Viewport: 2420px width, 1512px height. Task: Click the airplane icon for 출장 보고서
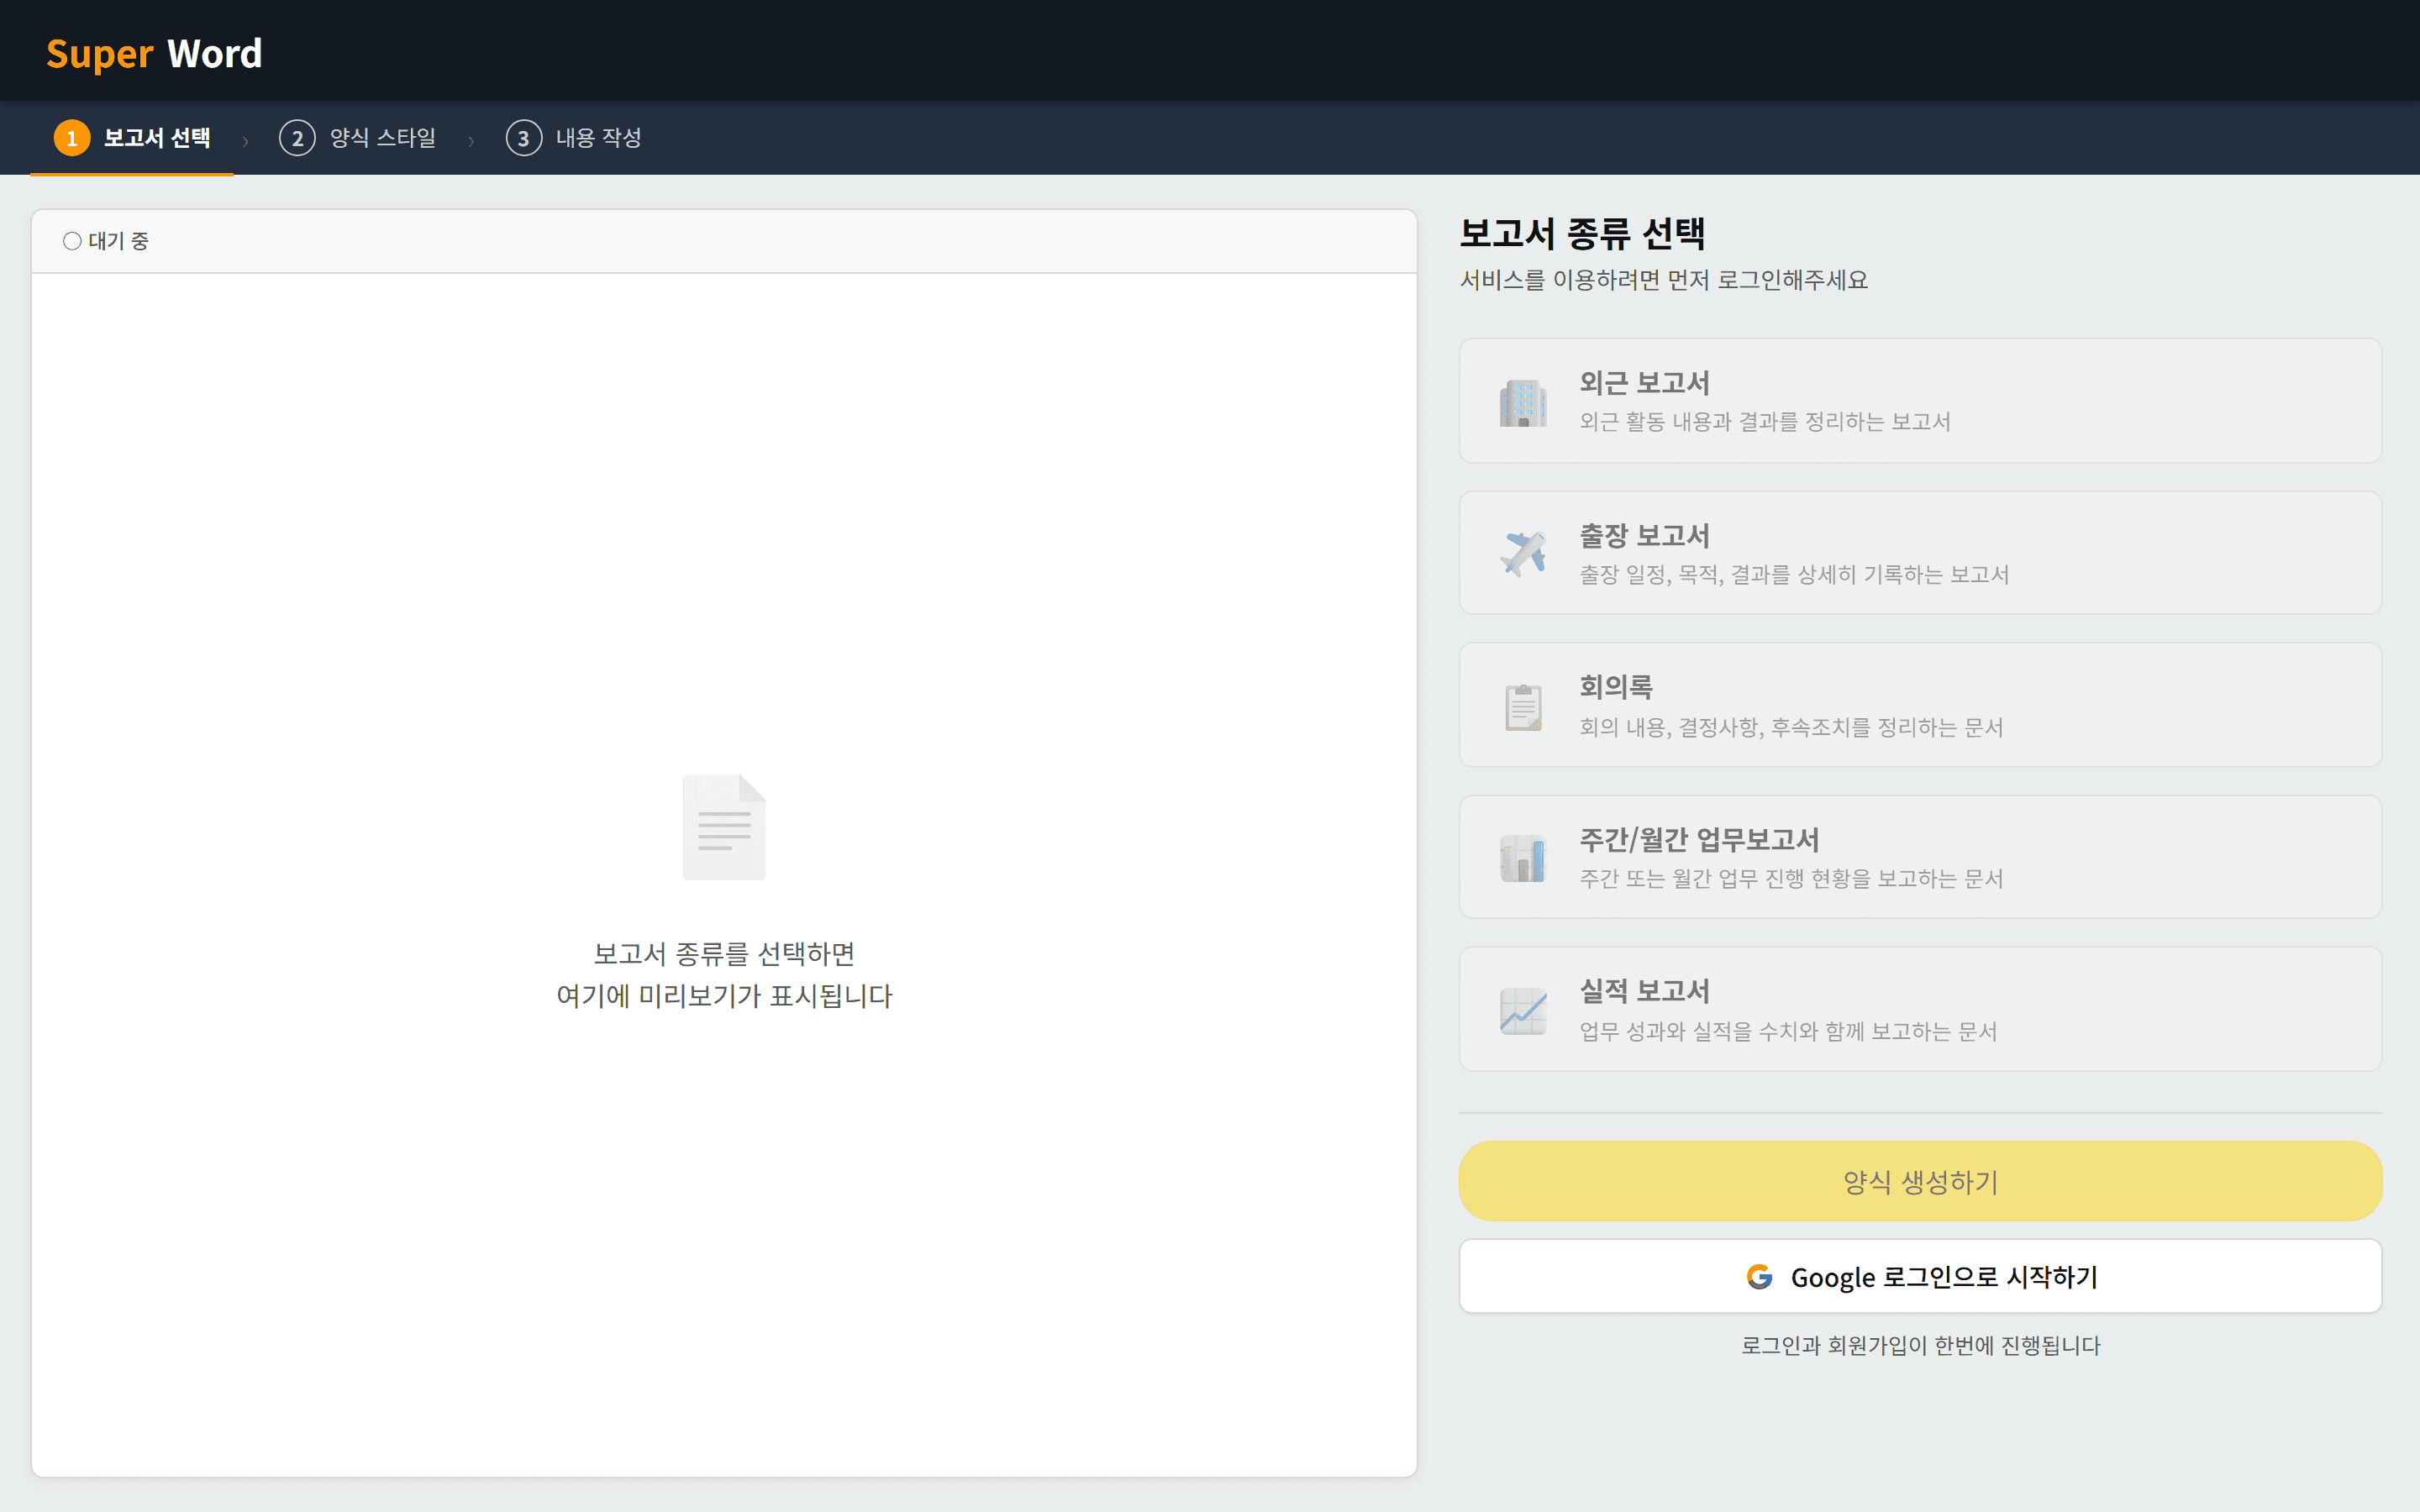(1523, 553)
